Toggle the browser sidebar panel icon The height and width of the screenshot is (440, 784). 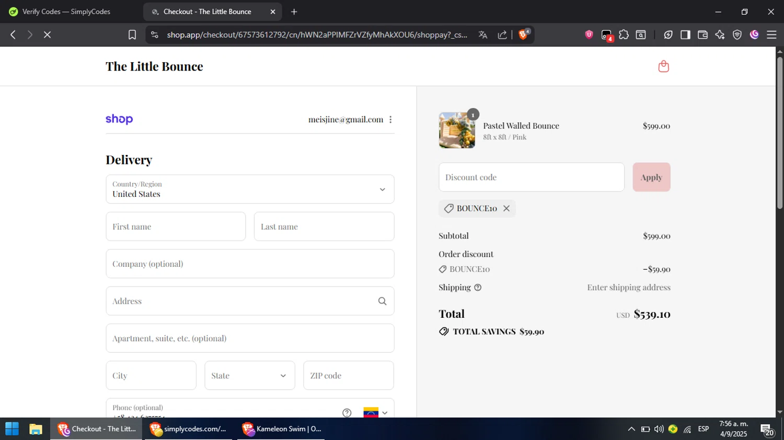[685, 34]
